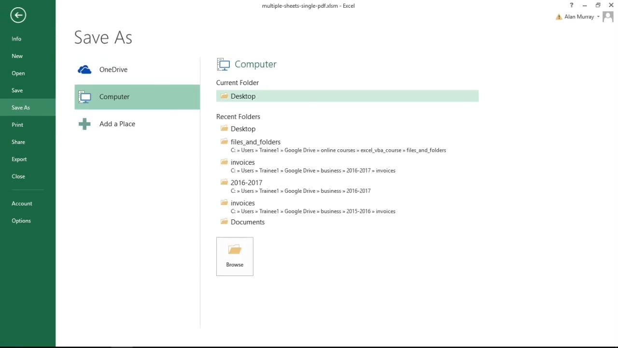The width and height of the screenshot is (618, 348).
Task: Click the folder icon beside Current Folder Desktop
Action: 224,96
